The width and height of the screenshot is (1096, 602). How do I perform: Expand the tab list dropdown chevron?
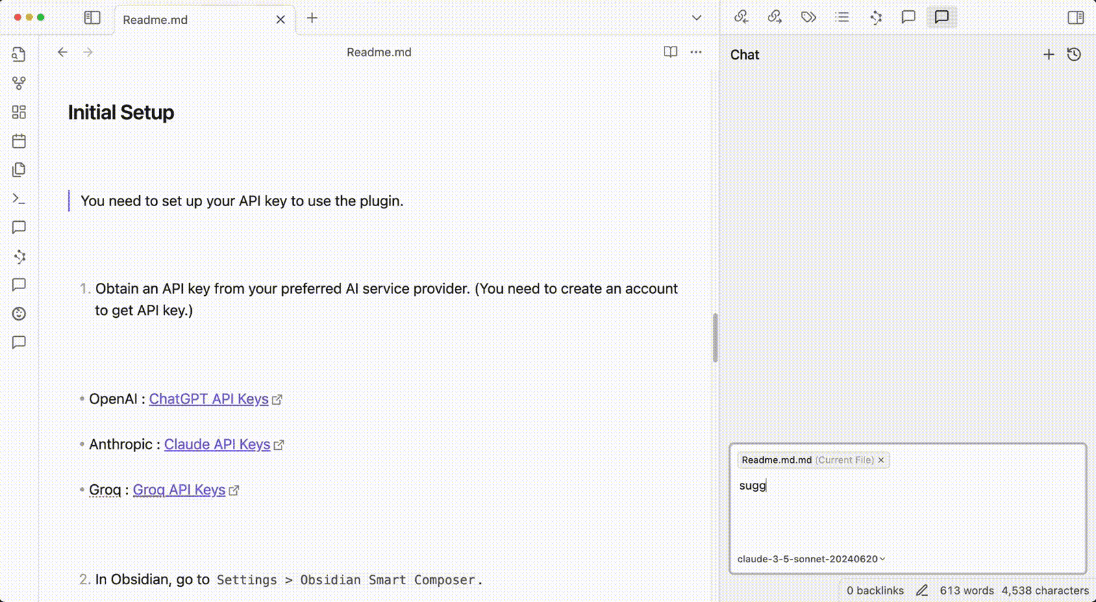(x=697, y=18)
